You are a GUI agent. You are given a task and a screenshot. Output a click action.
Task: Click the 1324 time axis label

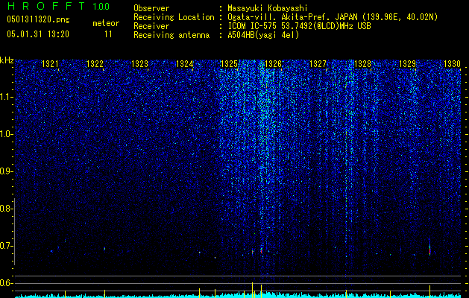(x=185, y=63)
